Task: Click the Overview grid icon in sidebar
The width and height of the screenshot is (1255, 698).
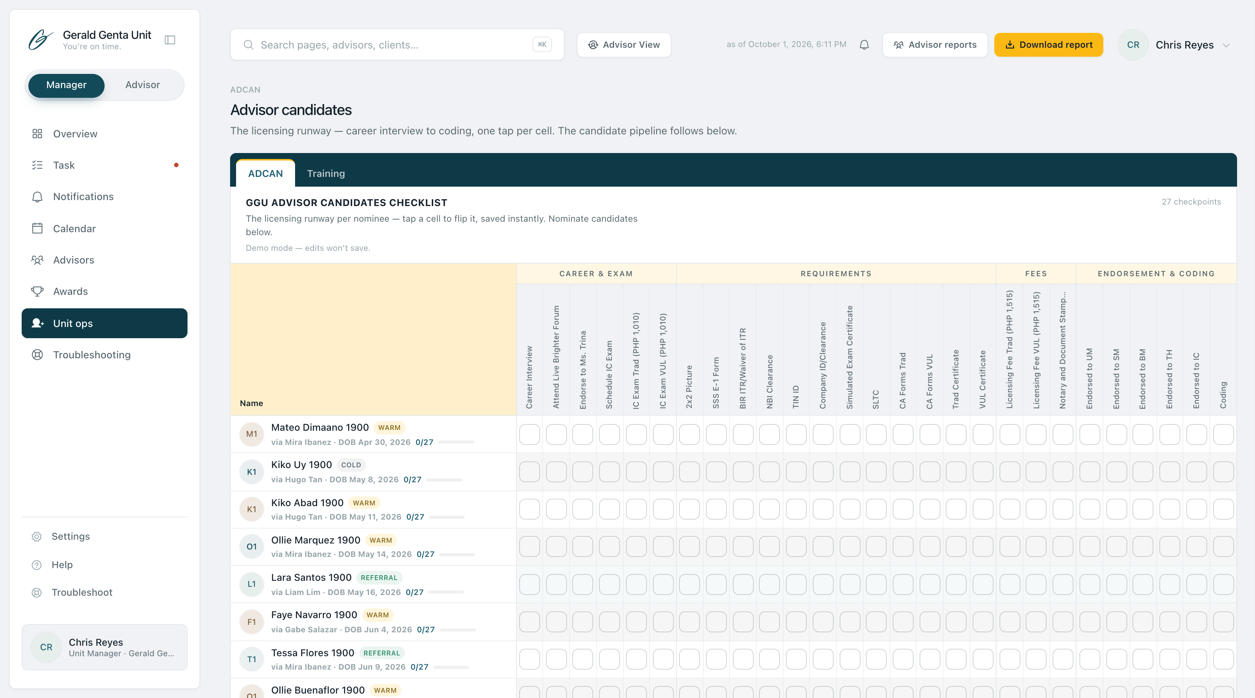Action: pos(37,134)
